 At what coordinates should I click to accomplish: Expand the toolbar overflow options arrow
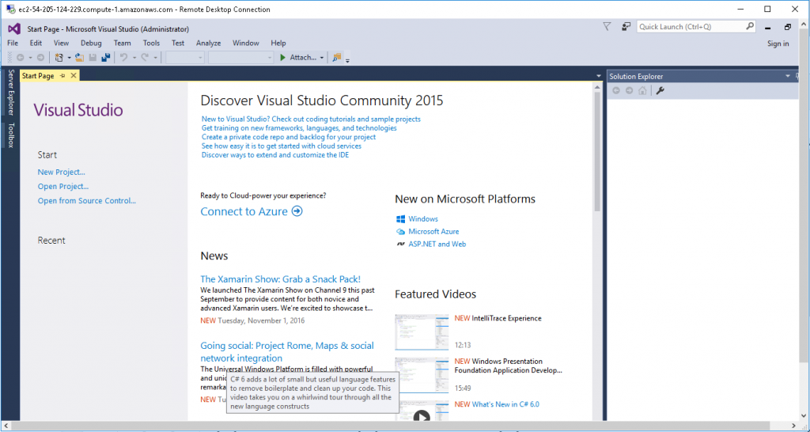coord(347,60)
